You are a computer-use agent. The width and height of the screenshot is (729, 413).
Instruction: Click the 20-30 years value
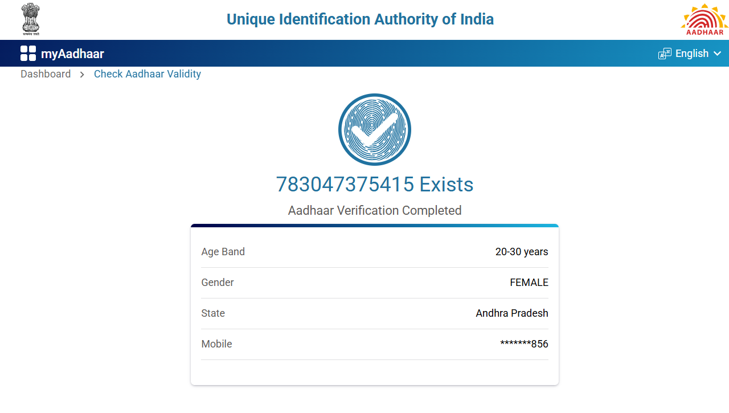pos(522,252)
